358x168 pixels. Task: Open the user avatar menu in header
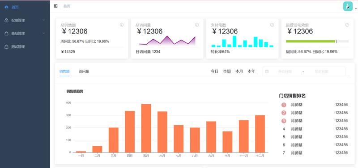click(348, 6)
